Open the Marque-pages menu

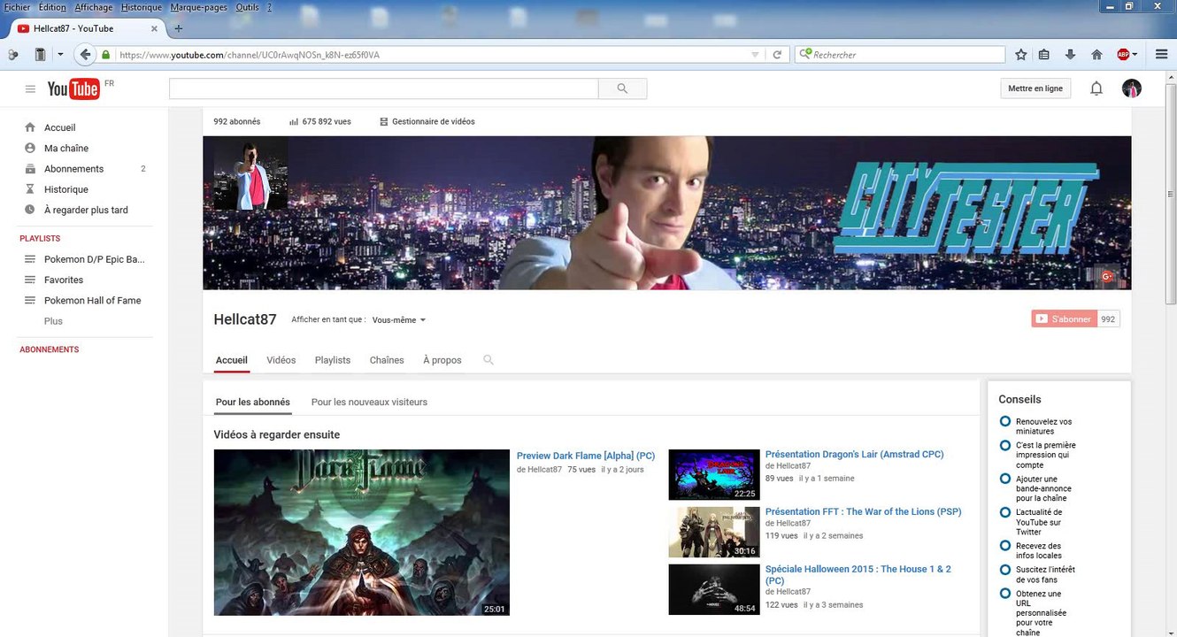pos(199,7)
